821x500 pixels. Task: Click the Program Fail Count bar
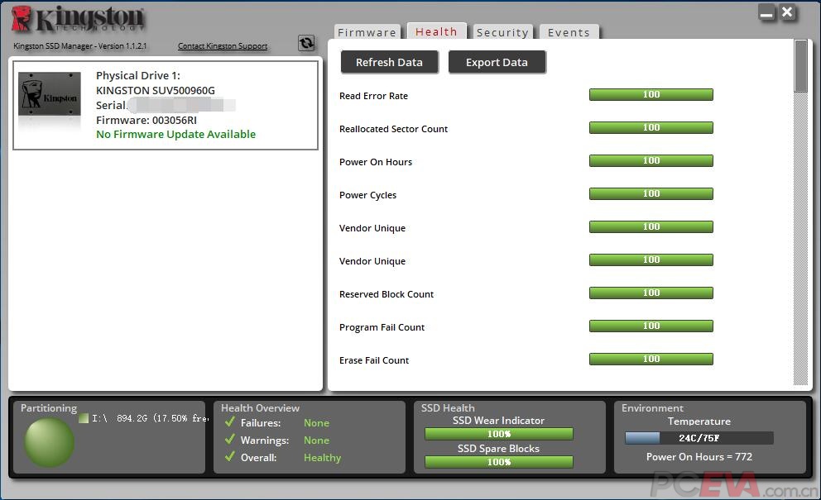(651, 326)
